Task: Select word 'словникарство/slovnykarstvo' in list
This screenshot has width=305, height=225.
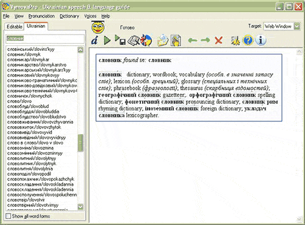Action: [37, 65]
